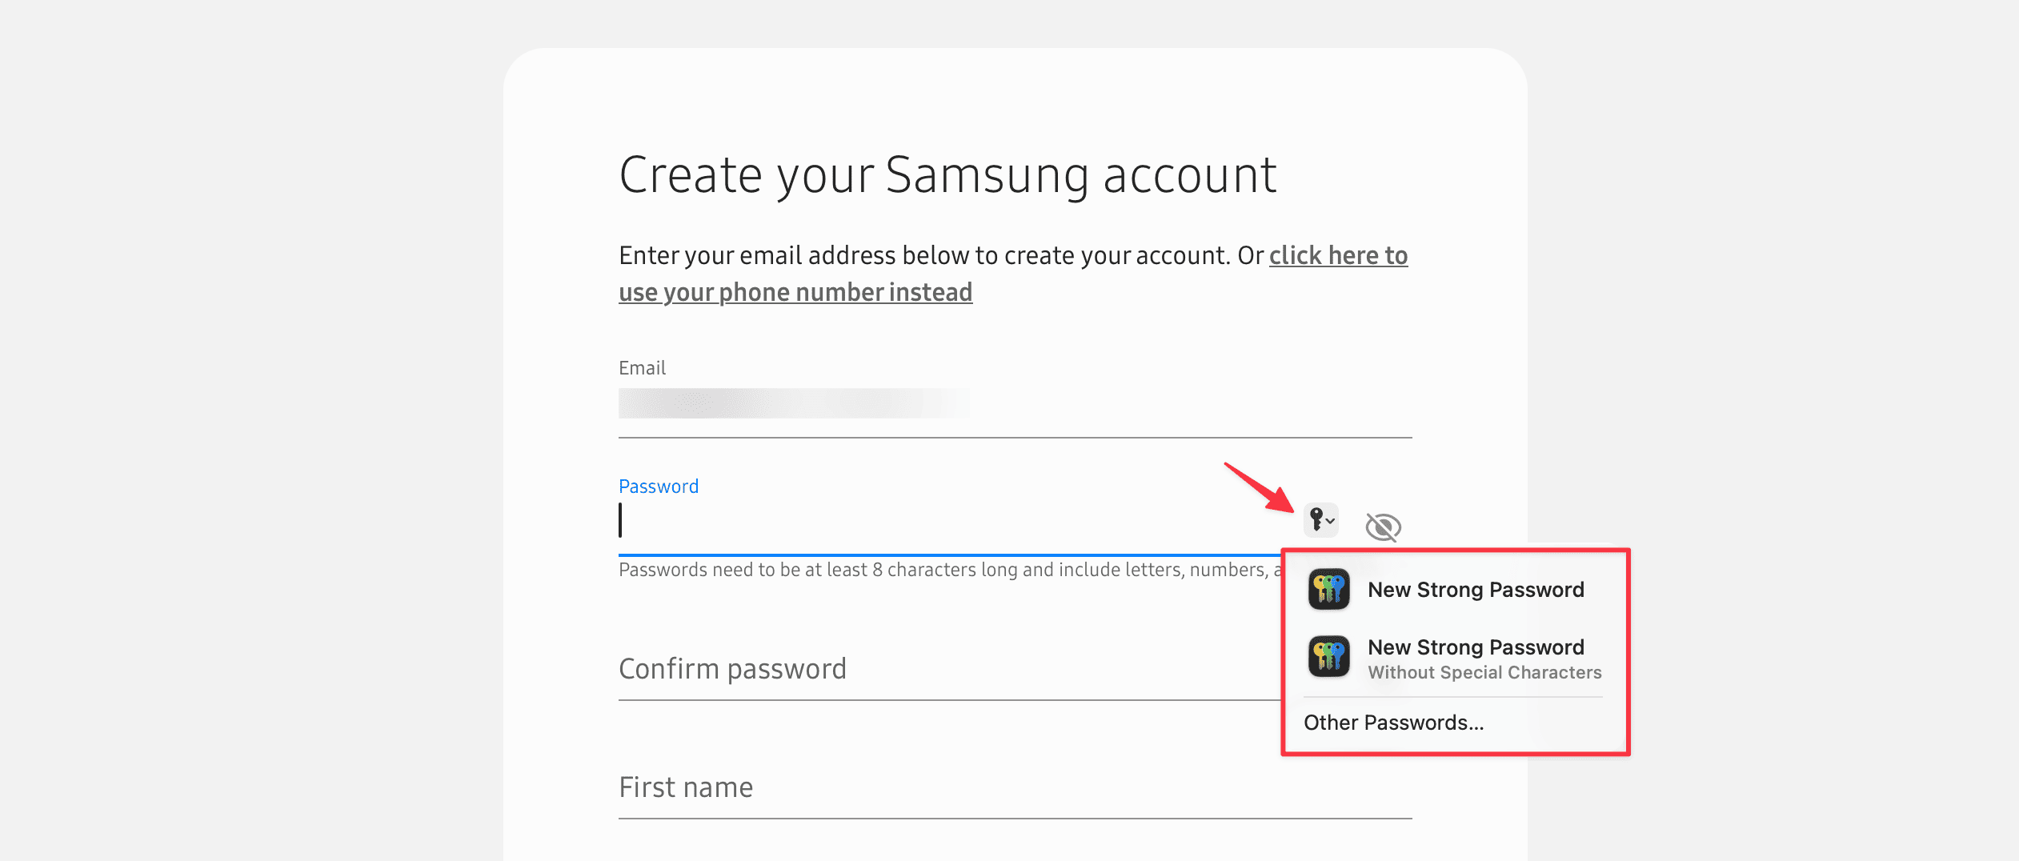This screenshot has height=861, width=2019.
Task: Click the Without Special Characters subtitle
Action: (1484, 673)
